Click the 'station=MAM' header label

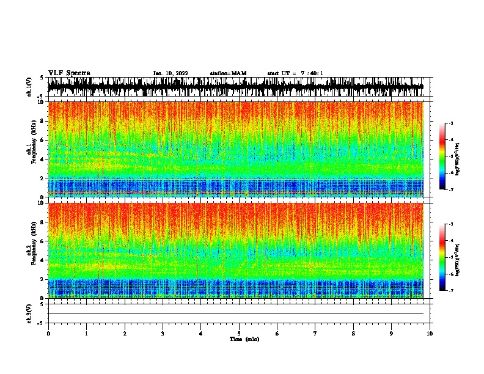pos(228,73)
